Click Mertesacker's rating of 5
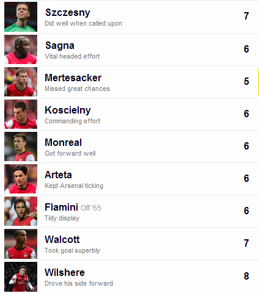 (x=246, y=81)
